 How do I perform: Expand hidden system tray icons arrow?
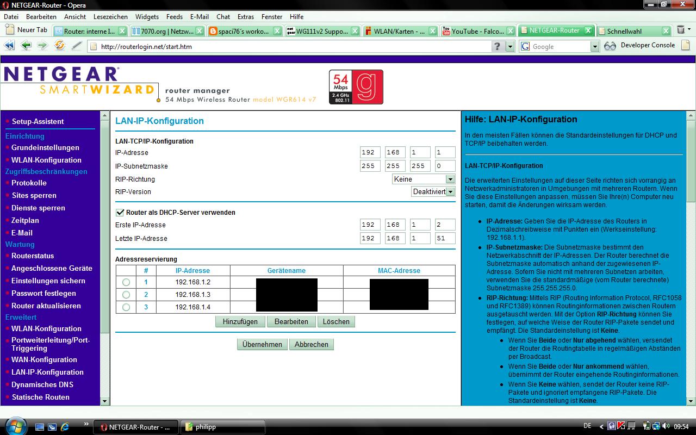[601, 426]
